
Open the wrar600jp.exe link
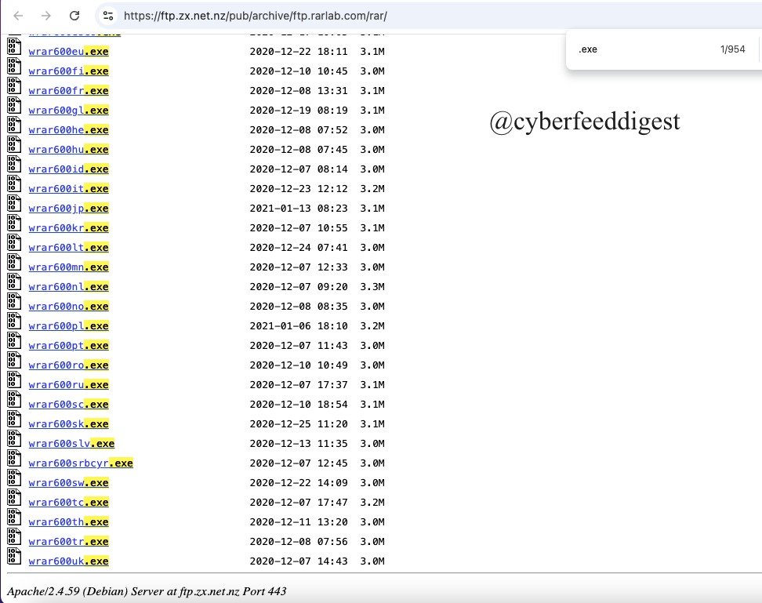point(68,209)
